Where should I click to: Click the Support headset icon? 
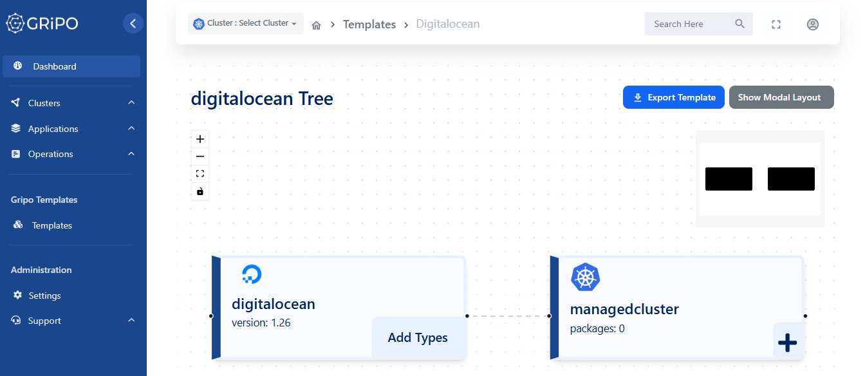pyautogui.click(x=16, y=321)
